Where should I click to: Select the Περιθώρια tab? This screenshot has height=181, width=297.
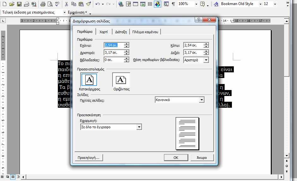coord(85,32)
